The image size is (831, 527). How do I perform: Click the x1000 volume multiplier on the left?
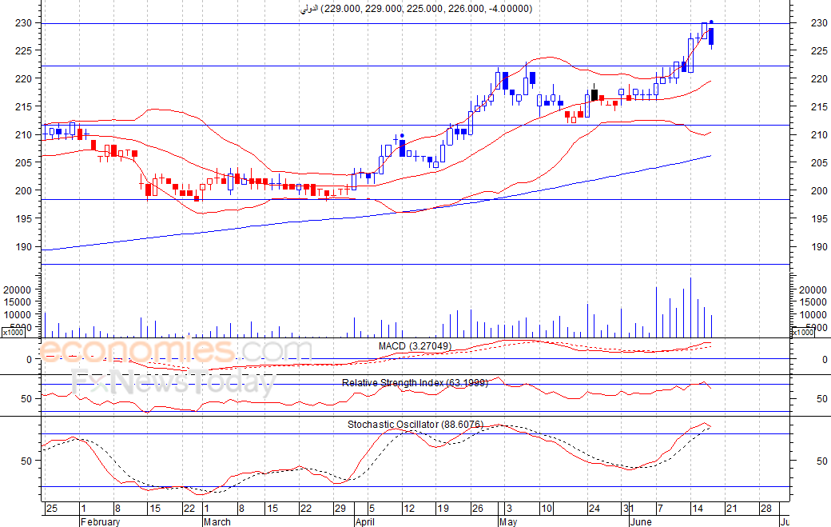pyautogui.click(x=13, y=333)
